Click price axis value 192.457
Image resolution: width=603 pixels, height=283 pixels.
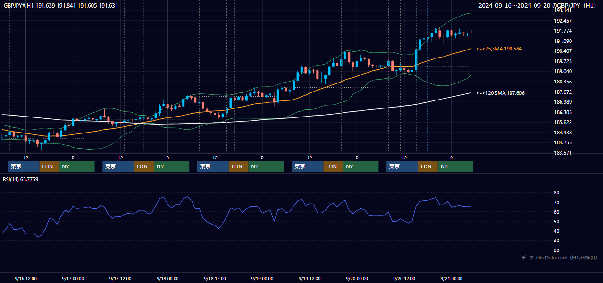coord(563,21)
